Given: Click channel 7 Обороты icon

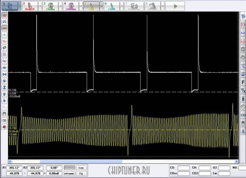Looking at the screenshot, I should click(x=133, y=6).
